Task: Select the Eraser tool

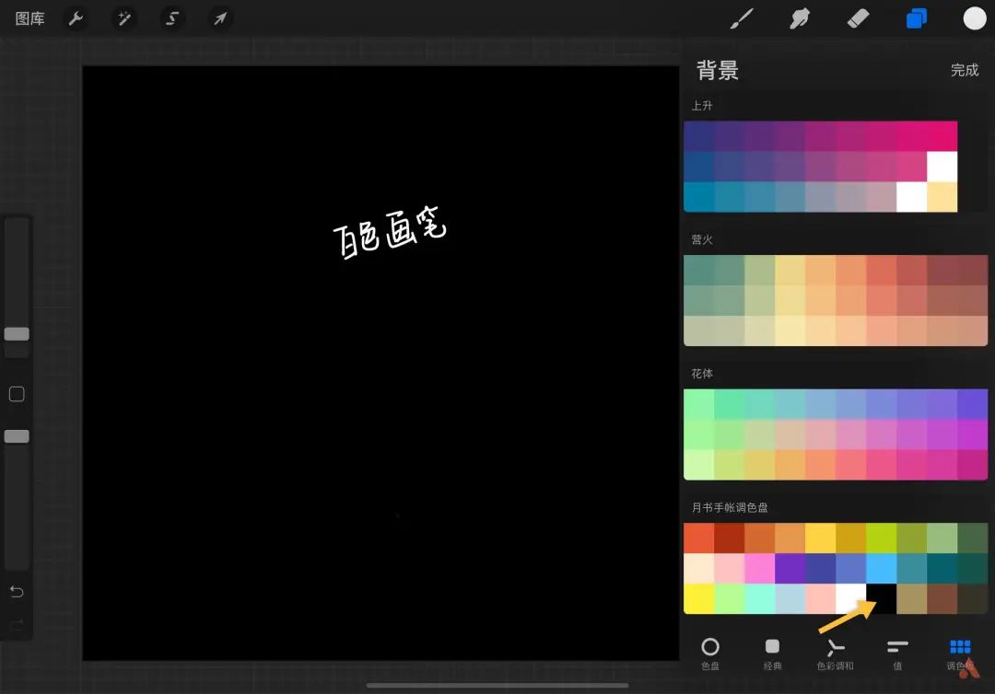Action: coord(858,18)
